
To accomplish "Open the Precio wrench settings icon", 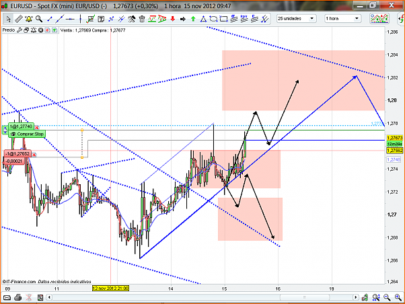I will tap(20, 30).
